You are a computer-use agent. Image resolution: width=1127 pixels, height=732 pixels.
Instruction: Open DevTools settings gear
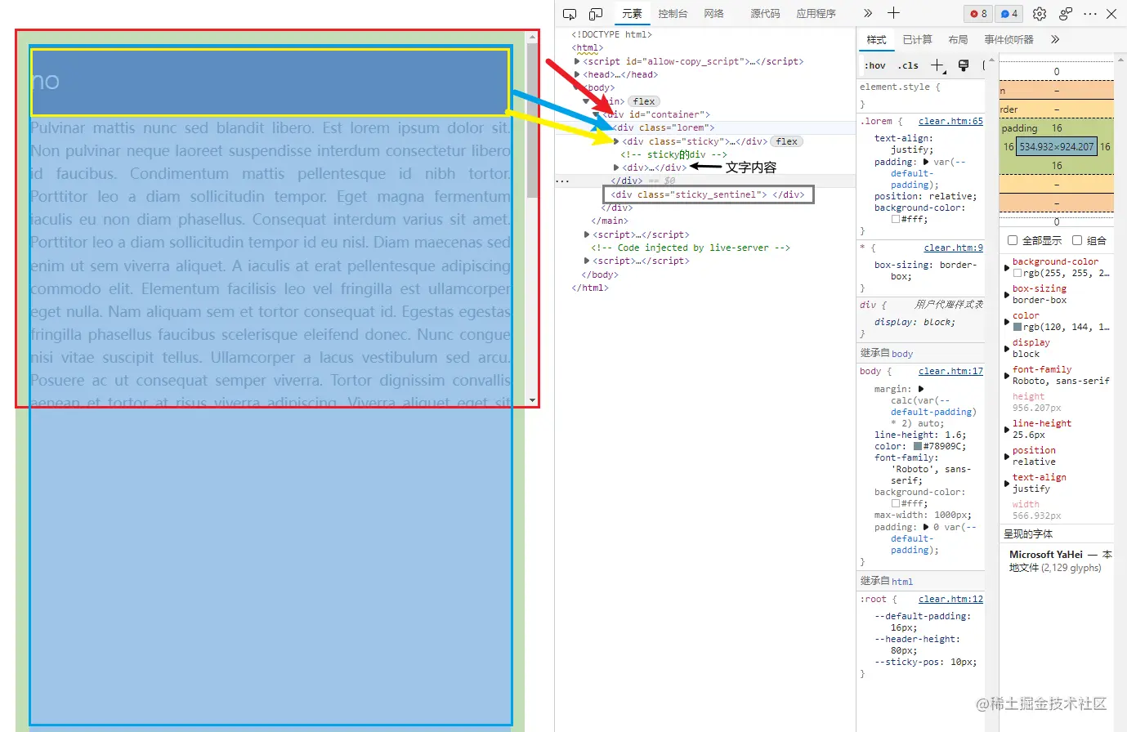pyautogui.click(x=1040, y=14)
